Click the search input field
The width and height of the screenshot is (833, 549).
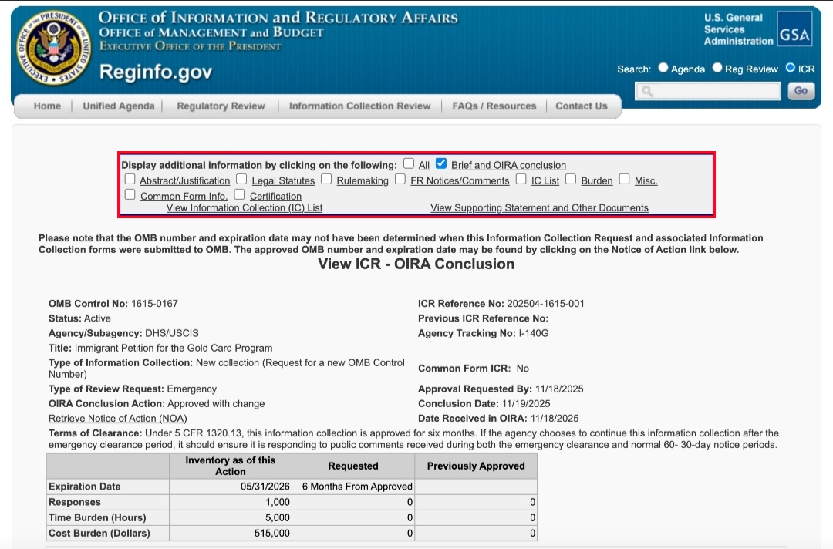coord(707,91)
